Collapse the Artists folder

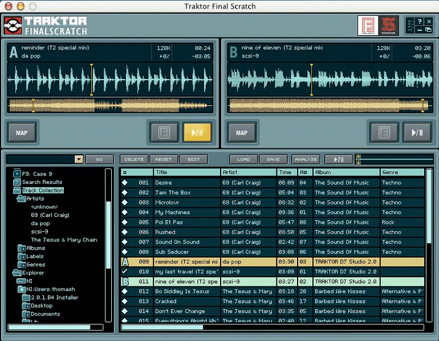[x=21, y=199]
